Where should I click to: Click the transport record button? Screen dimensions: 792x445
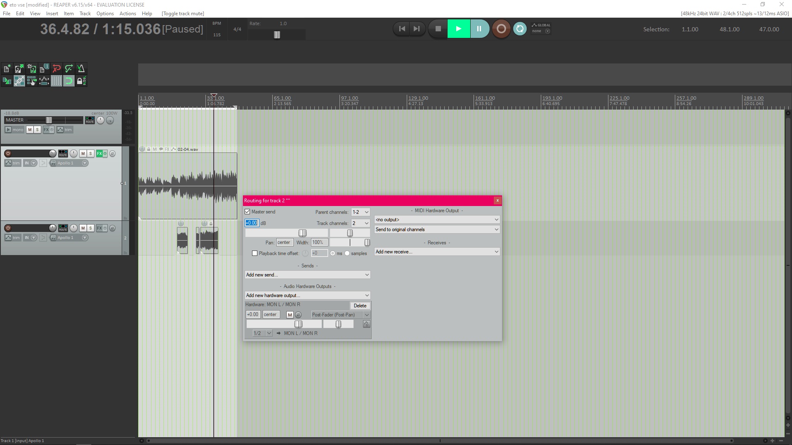coord(501,29)
